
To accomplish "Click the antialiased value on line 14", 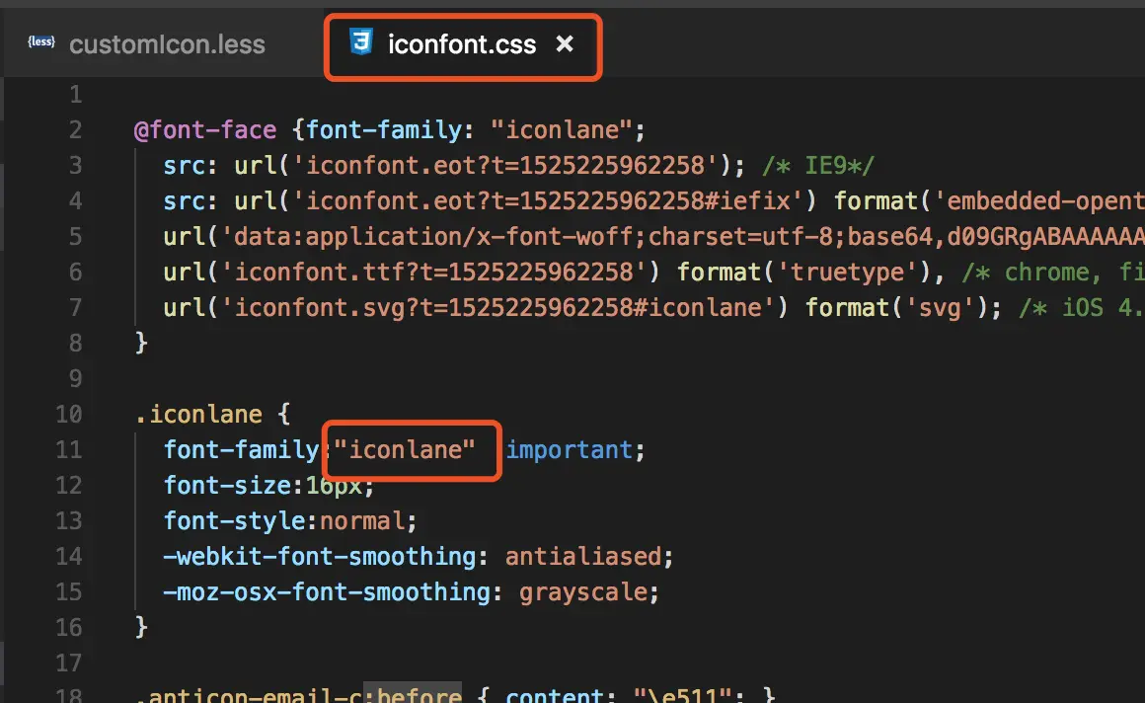I will tap(582, 557).
